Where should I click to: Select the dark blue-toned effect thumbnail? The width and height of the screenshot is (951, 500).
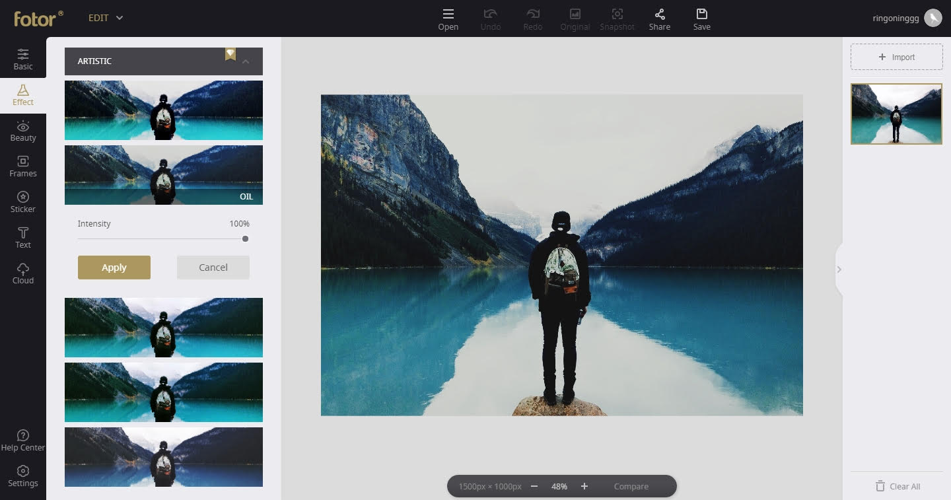(x=164, y=457)
